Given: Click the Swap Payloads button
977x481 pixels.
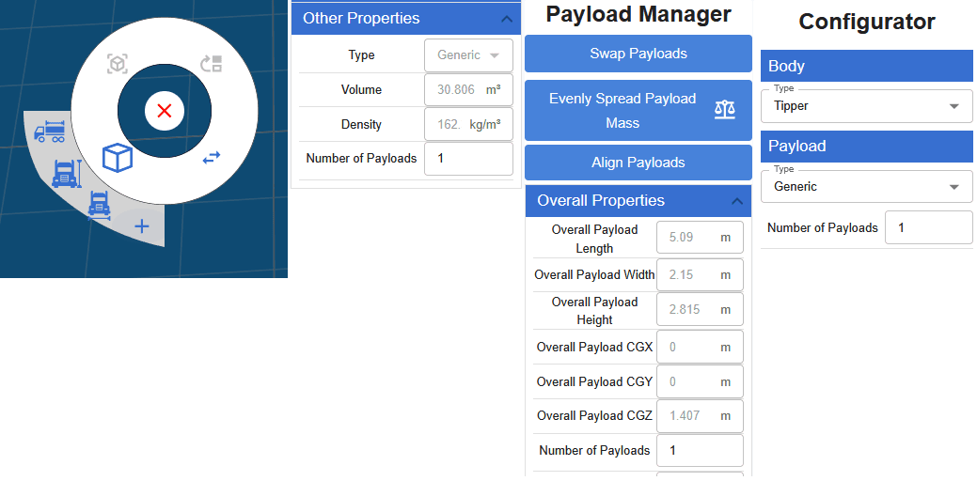Looking at the screenshot, I should click(x=638, y=54).
